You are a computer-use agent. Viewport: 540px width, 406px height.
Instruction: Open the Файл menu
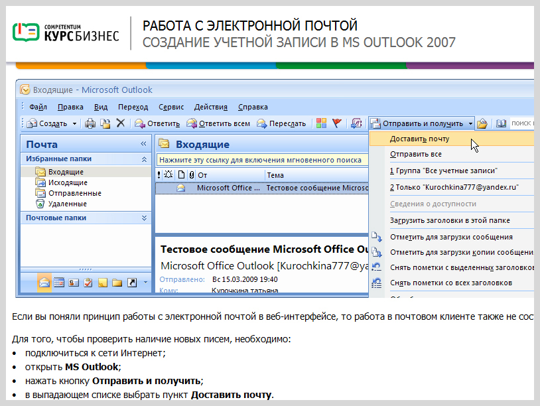point(38,107)
